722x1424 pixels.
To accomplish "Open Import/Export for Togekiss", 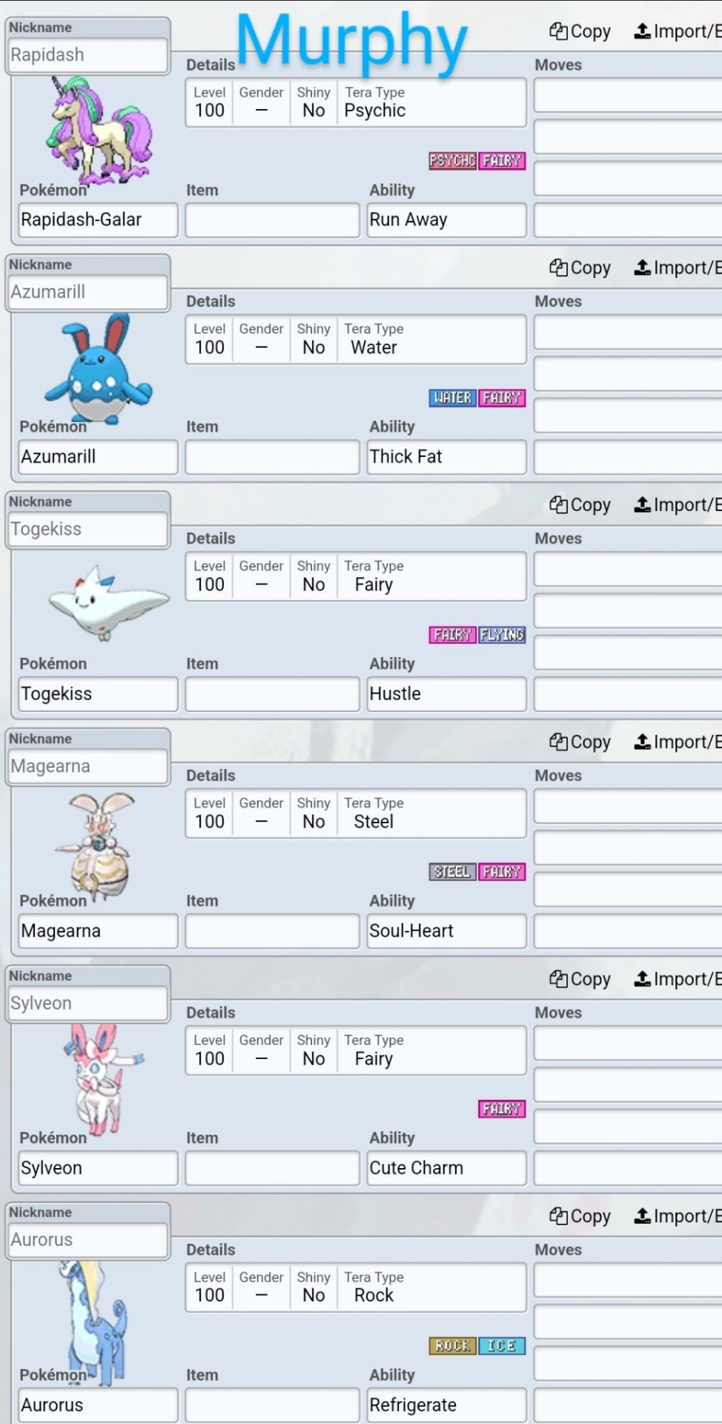I will click(678, 505).
